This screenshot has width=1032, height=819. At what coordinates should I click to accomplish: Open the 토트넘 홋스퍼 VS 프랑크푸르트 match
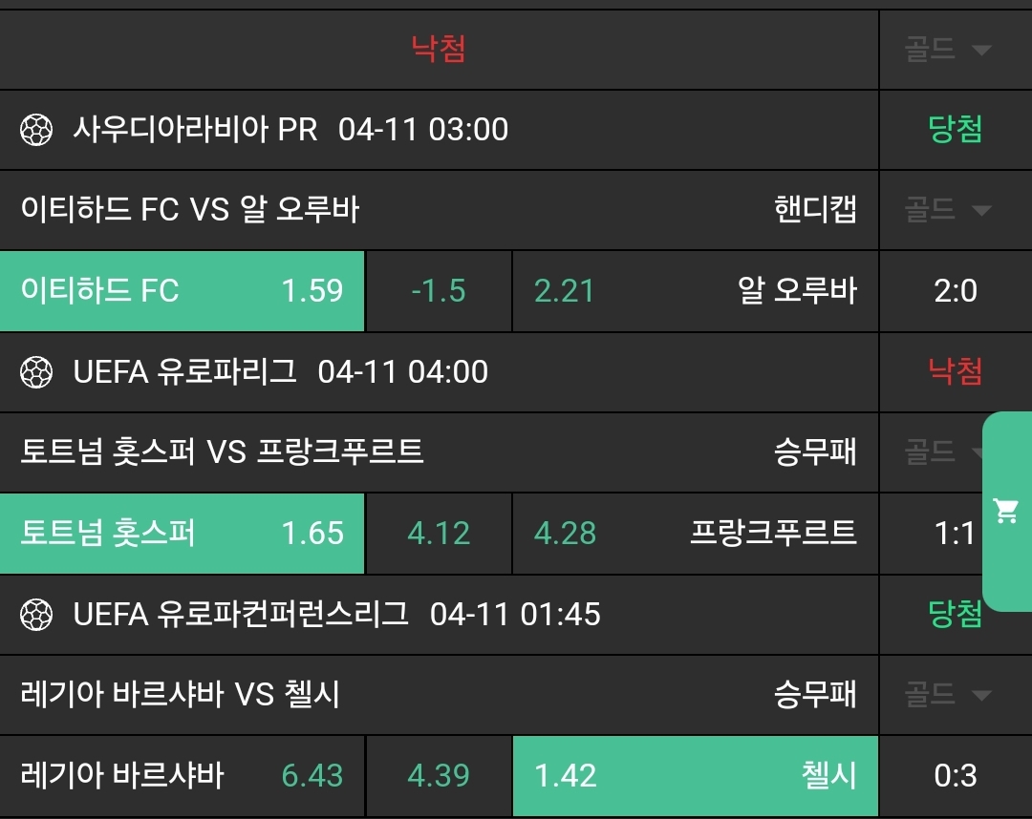222,451
